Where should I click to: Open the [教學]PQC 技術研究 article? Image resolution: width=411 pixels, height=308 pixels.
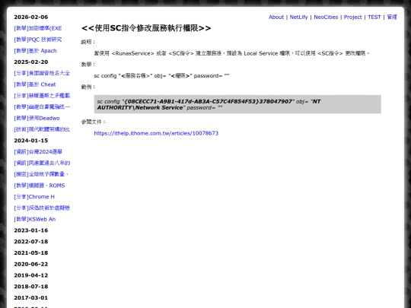(38, 40)
